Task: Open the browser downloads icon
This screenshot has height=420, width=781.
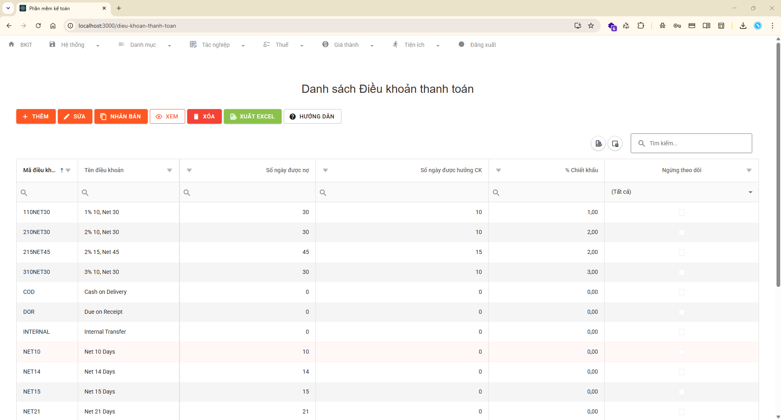Action: (743, 26)
